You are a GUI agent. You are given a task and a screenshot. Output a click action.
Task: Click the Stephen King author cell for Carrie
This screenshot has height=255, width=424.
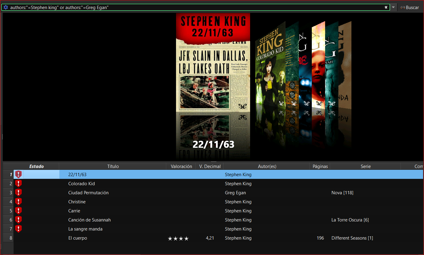pyautogui.click(x=238, y=211)
